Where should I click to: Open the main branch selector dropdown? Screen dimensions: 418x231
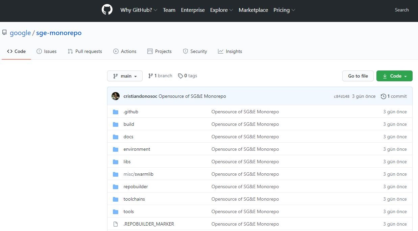[x=125, y=76]
